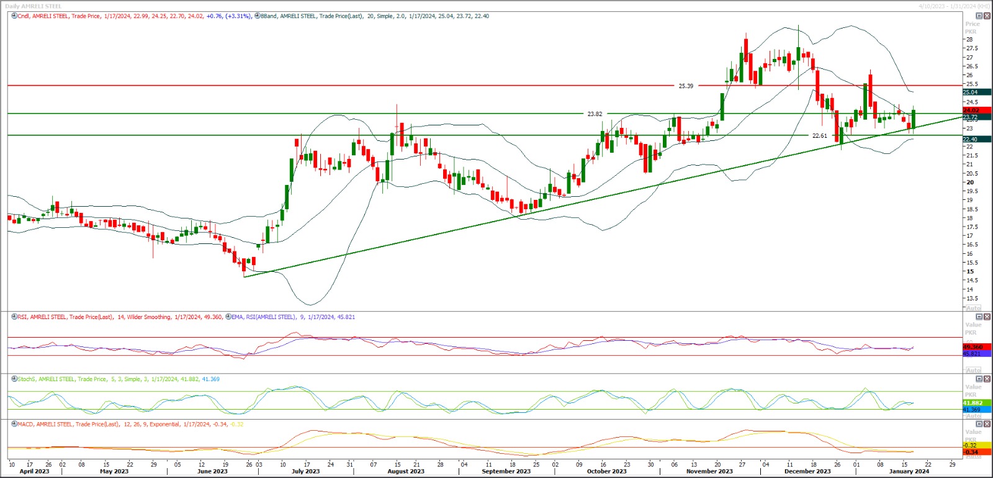Viewport: 993px width, 478px height.
Task: Close the MACD indicator pane
Action: [x=987, y=425]
